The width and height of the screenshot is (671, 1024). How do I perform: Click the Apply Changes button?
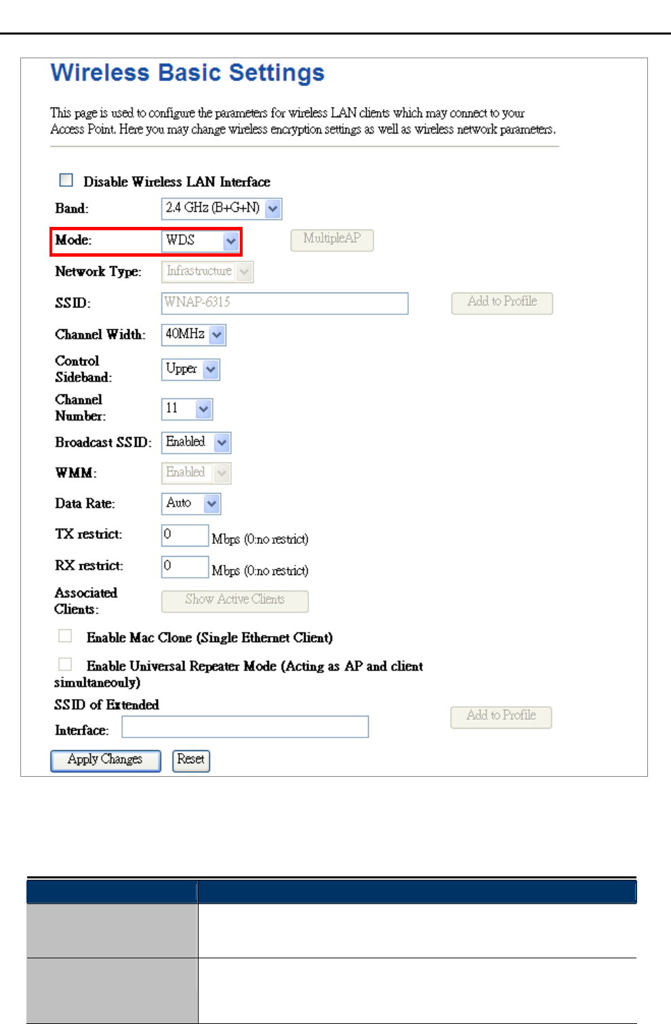106,761
